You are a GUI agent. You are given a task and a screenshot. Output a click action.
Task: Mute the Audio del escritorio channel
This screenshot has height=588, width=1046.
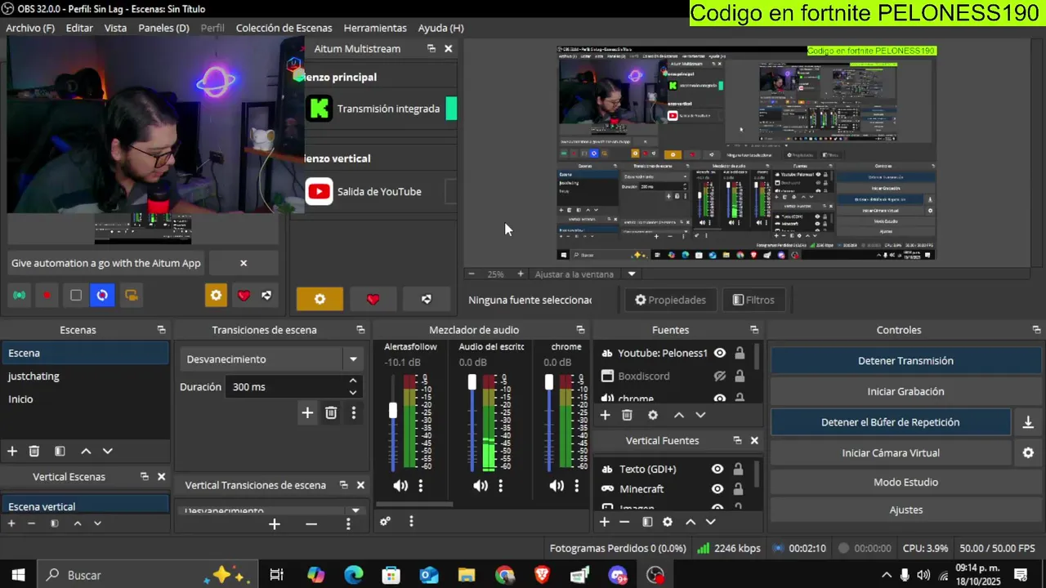pyautogui.click(x=481, y=486)
